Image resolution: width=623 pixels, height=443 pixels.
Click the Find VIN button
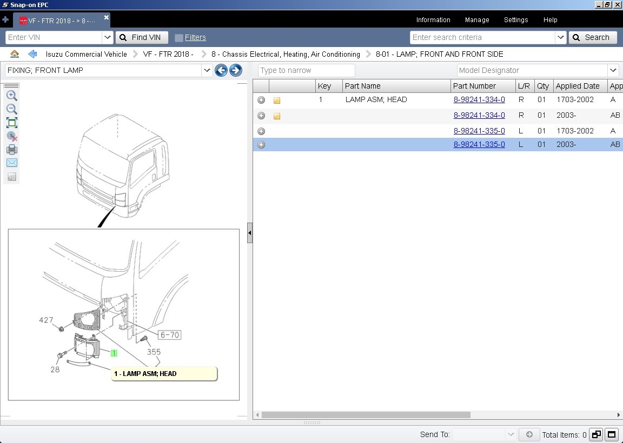(x=142, y=37)
